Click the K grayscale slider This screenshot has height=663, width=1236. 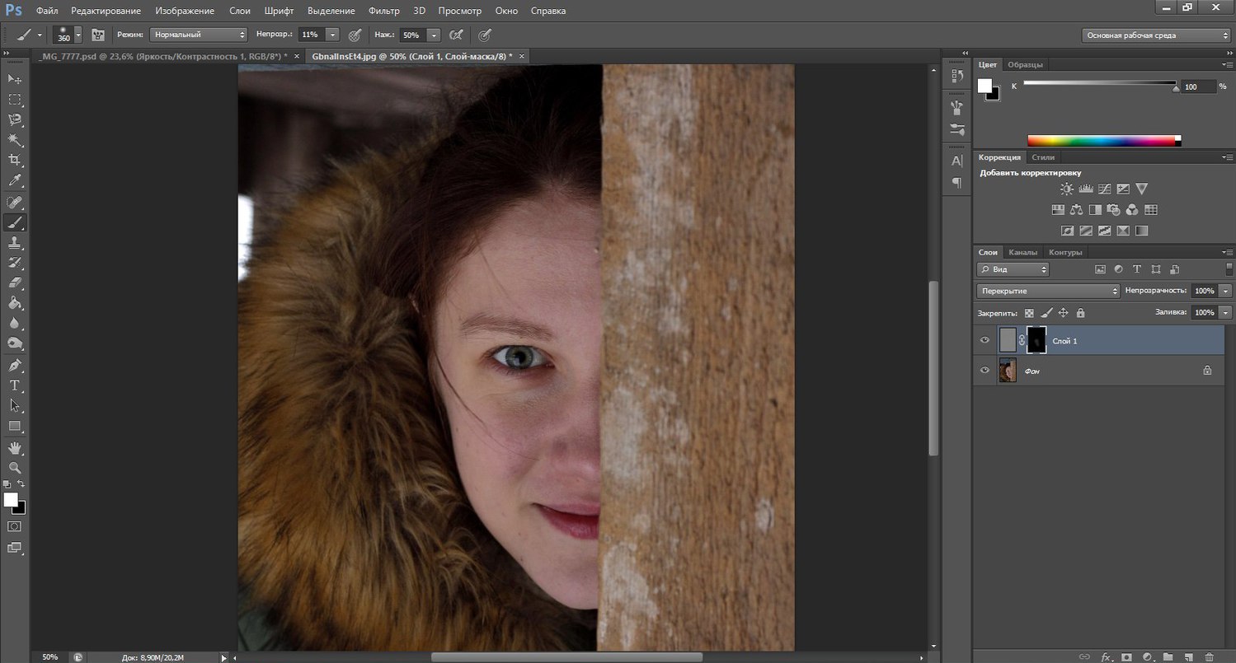point(1100,84)
